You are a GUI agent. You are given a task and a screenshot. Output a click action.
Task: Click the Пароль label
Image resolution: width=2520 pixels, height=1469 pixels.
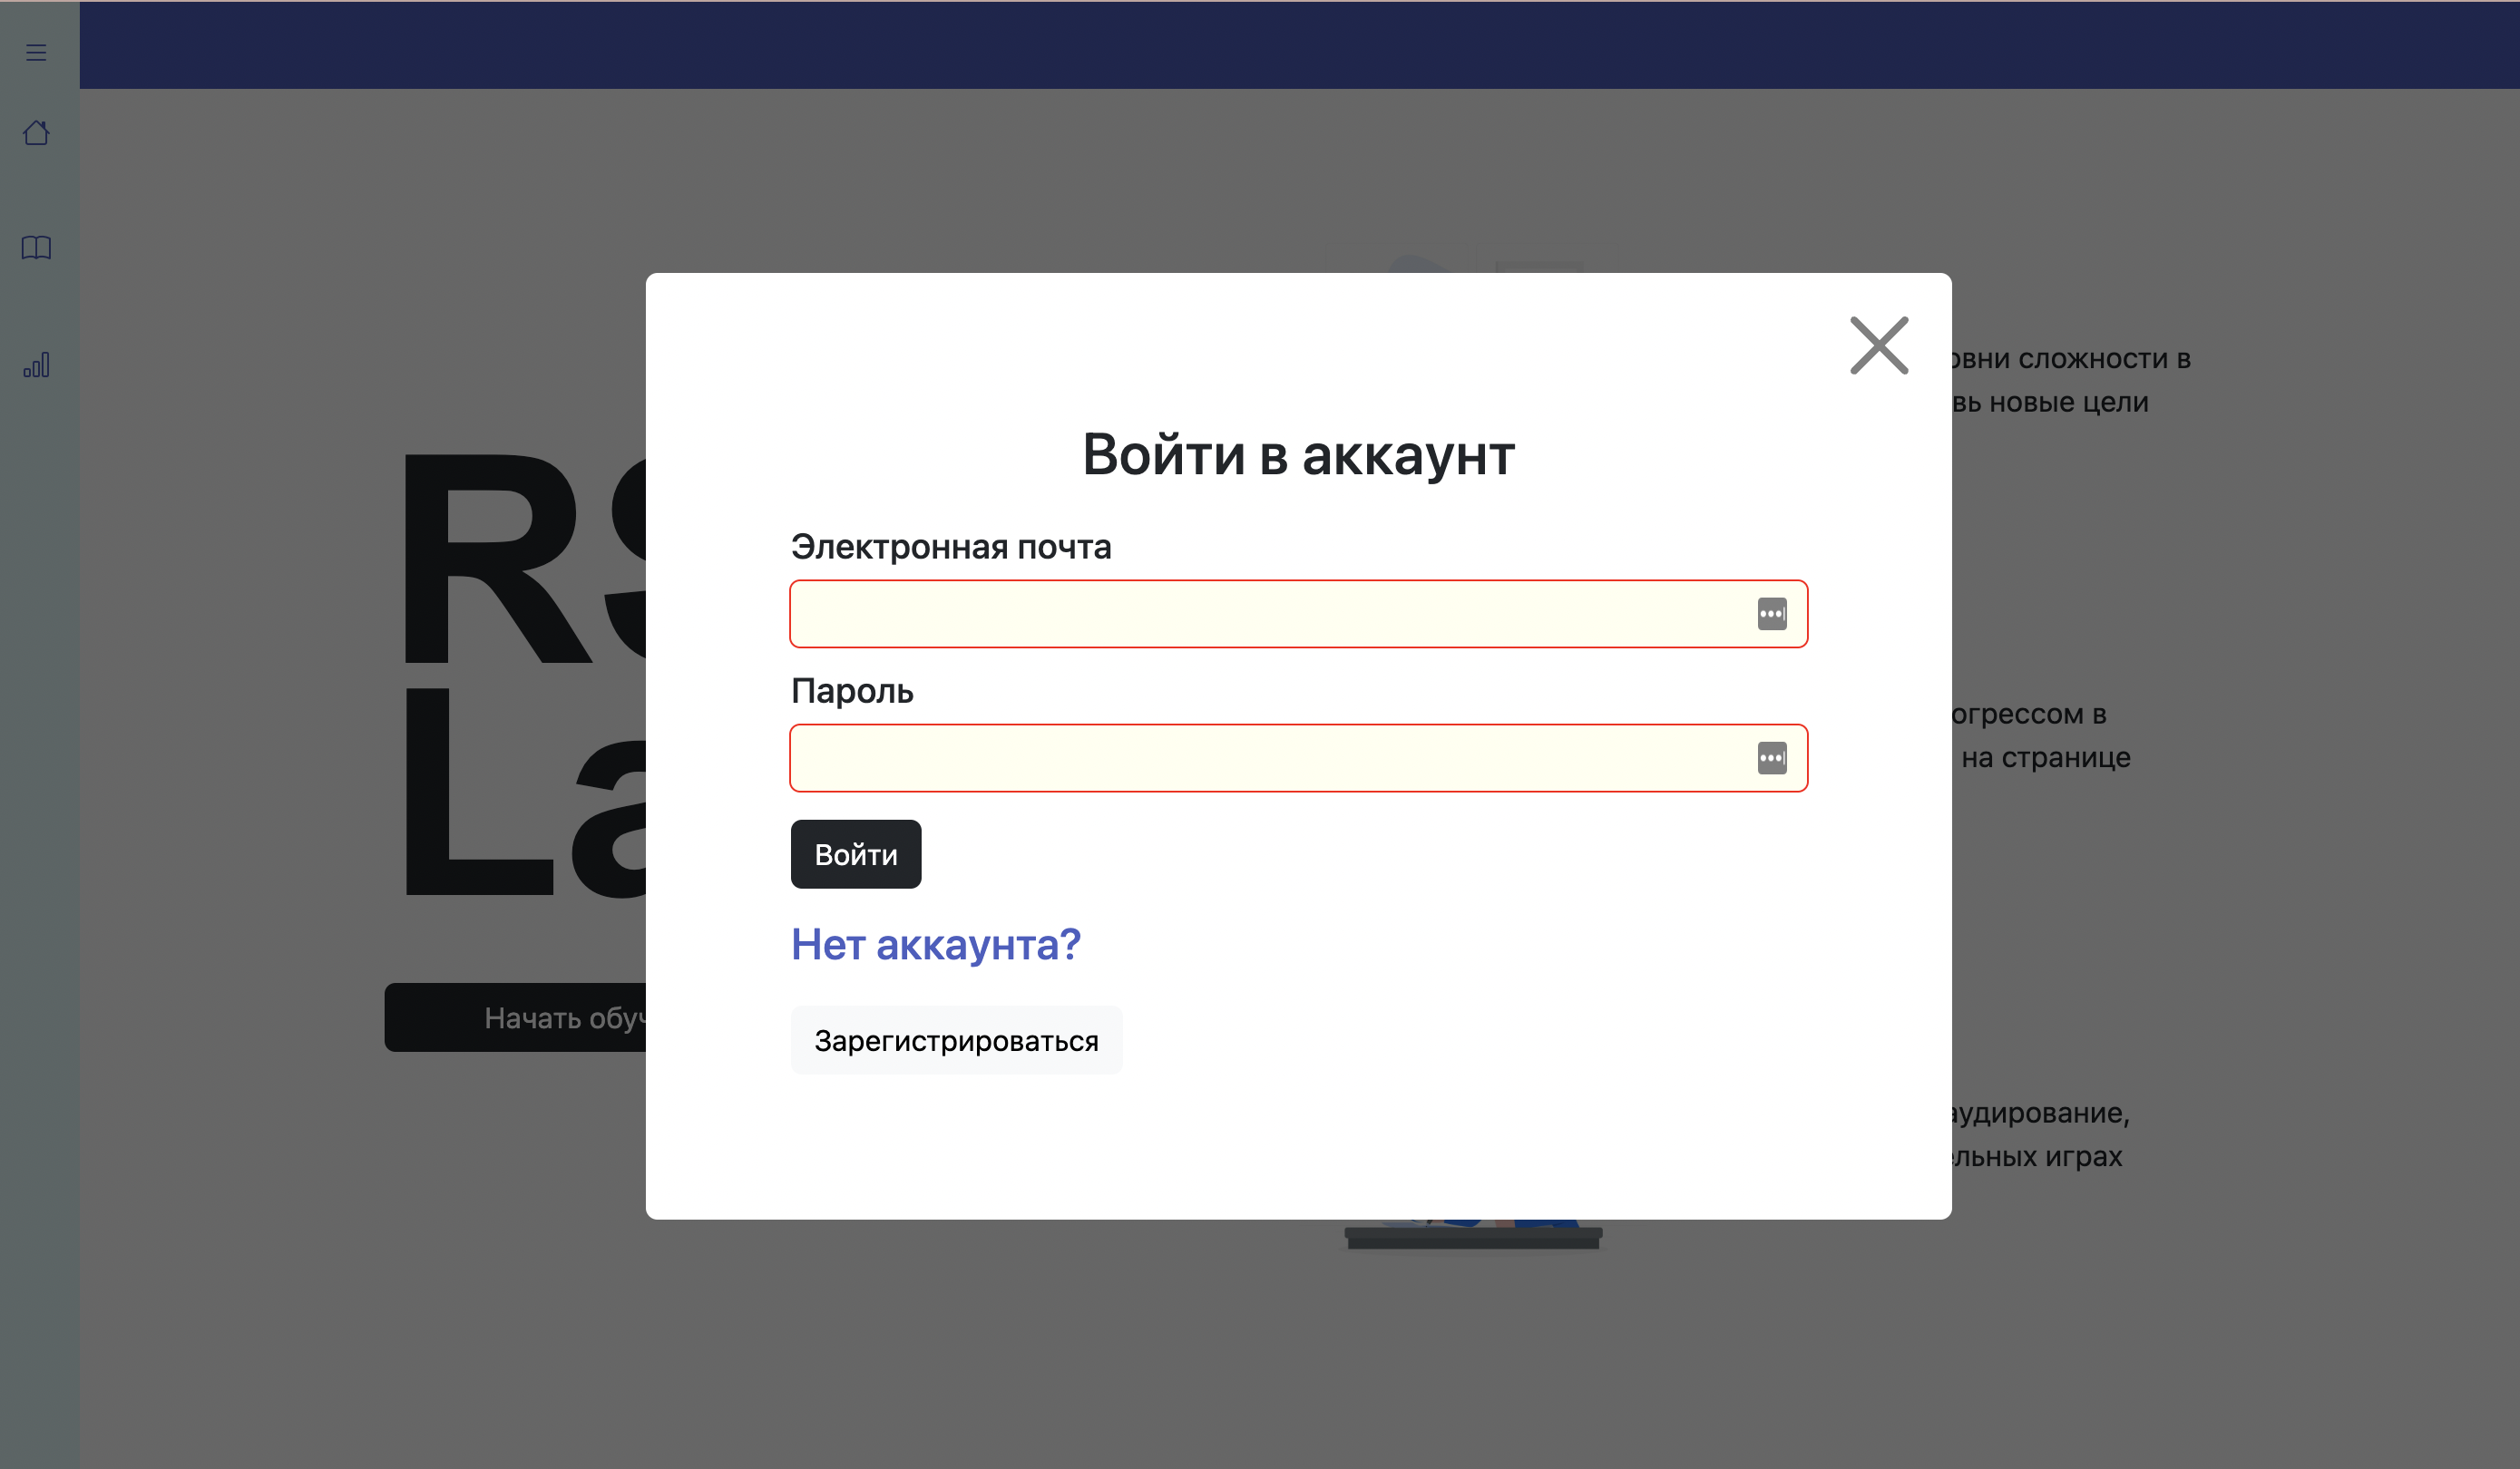point(852,691)
